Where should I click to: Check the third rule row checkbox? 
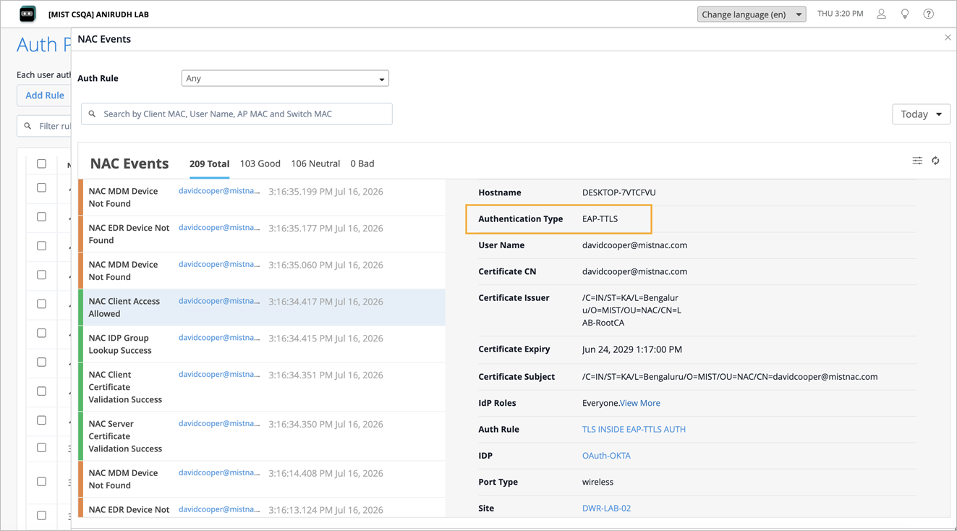pyautogui.click(x=41, y=245)
